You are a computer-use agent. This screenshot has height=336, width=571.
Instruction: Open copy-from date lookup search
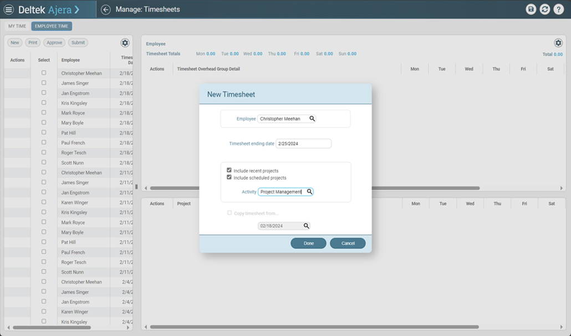pos(306,226)
